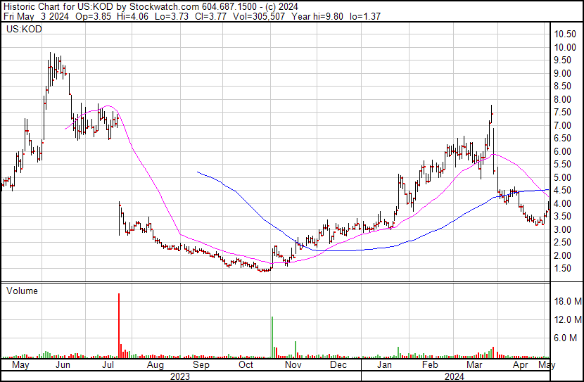Click the lo=1.37 yearly low value in header
The image size is (584, 382).
pos(365,16)
